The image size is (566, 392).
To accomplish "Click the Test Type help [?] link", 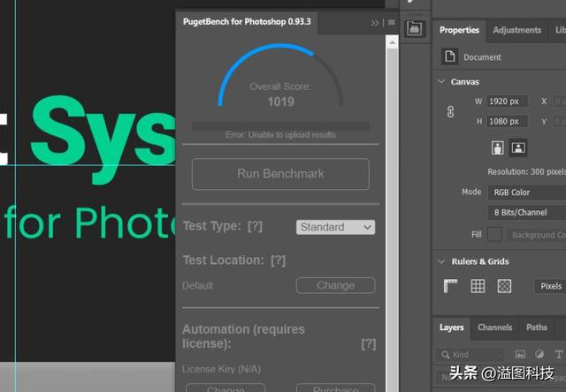I will (255, 226).
